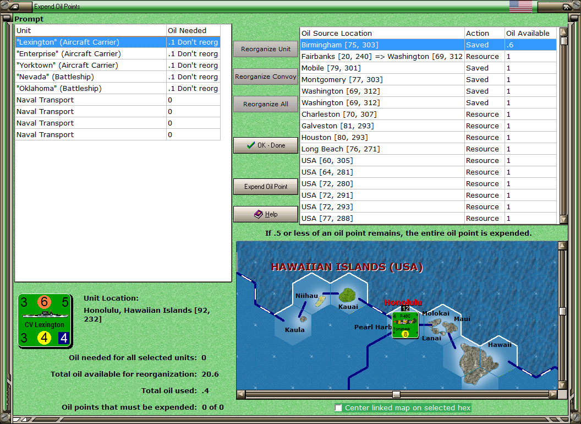Viewport: 581px width, 424px height.
Task: Click the window menu icon left of the title
Action: (x=14, y=6)
